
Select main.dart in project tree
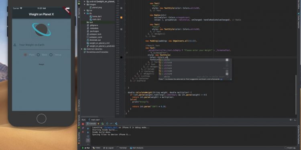[x=97, y=19]
